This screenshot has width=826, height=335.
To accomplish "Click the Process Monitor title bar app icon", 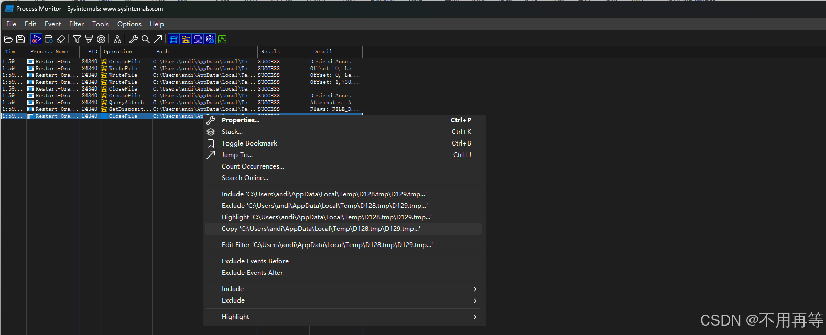I will coord(9,9).
